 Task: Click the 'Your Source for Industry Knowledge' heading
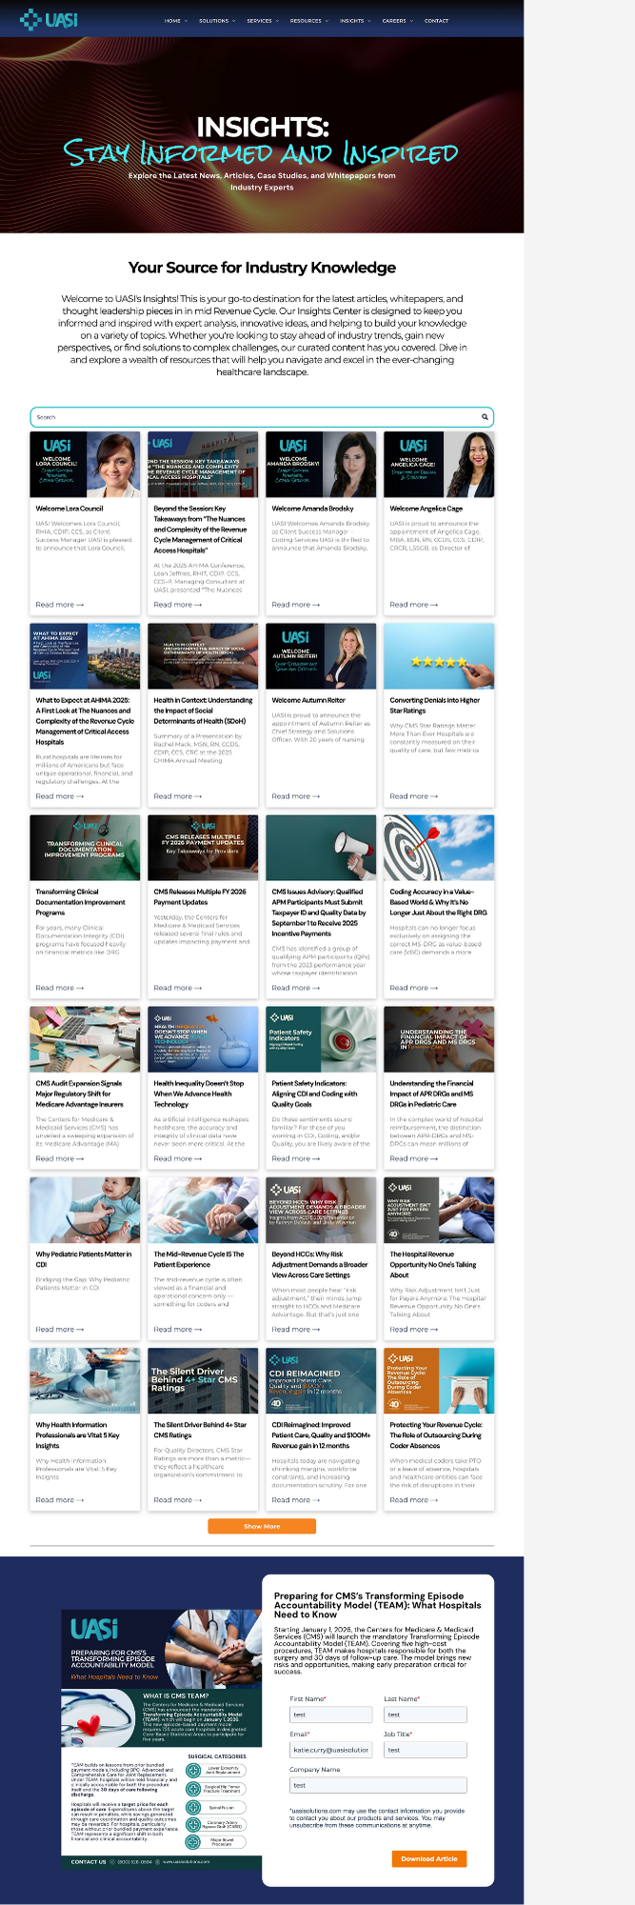(262, 268)
